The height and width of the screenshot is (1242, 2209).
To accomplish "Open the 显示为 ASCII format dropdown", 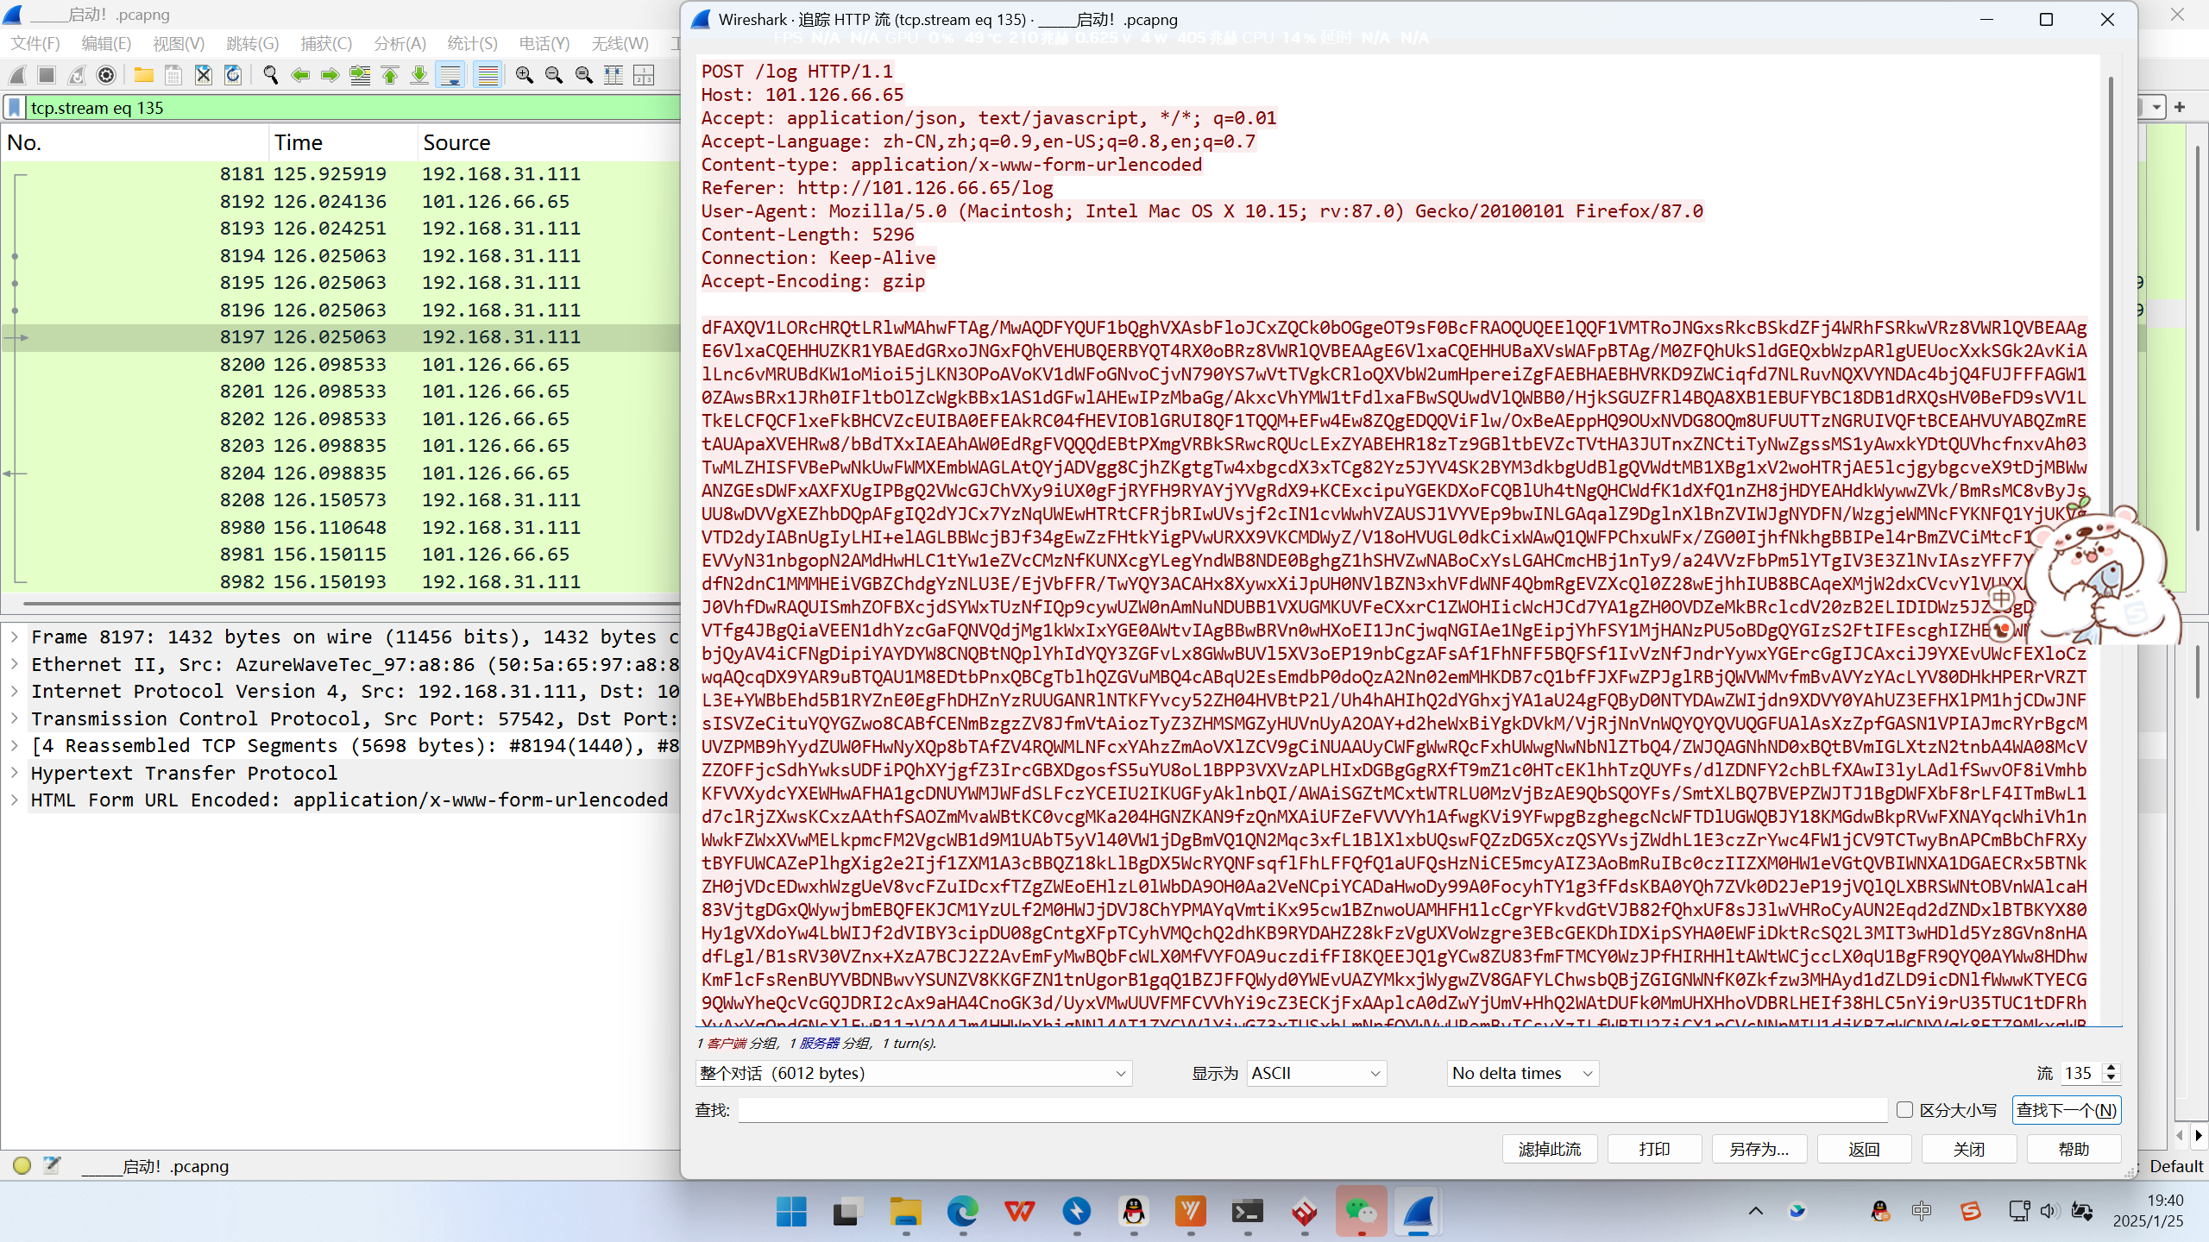I will click(1316, 1073).
